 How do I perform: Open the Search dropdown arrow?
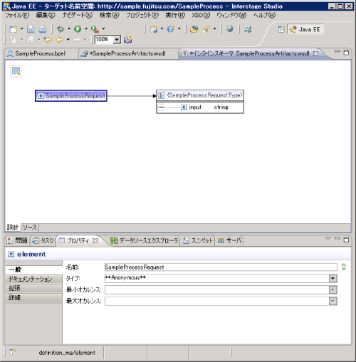(x=214, y=29)
